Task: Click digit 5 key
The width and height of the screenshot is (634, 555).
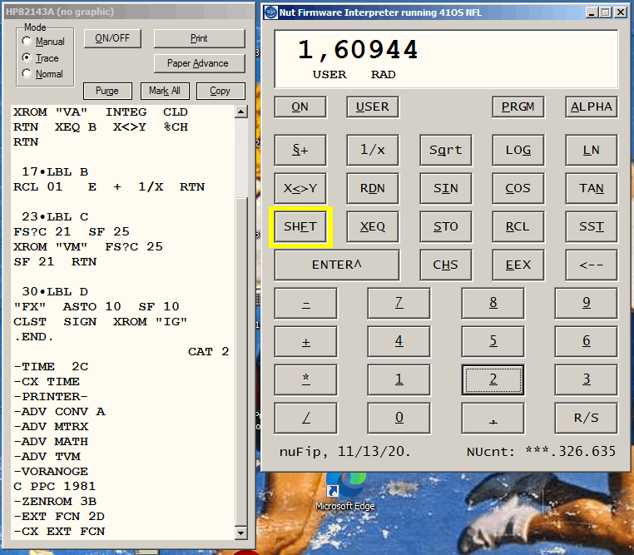Action: point(493,341)
